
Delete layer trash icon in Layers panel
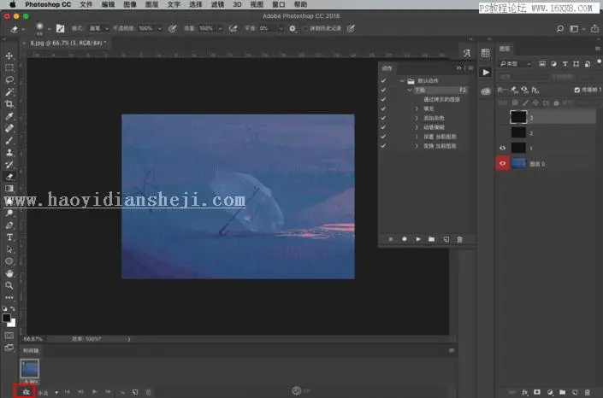tap(588, 392)
